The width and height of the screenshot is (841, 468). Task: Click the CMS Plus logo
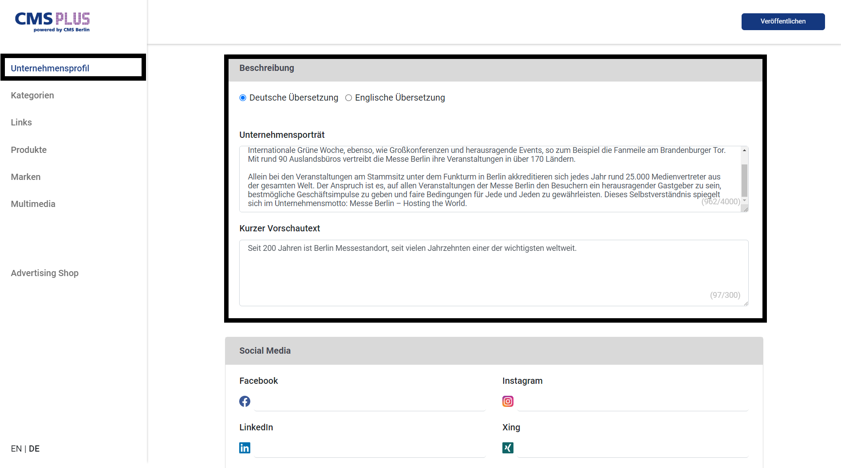tap(52, 22)
